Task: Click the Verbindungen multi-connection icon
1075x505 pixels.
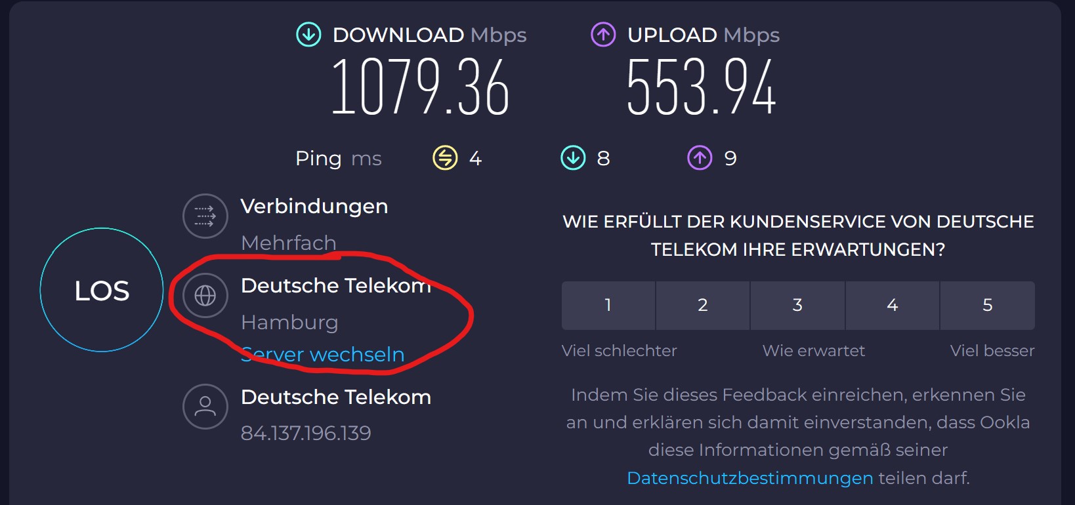Action: pos(205,216)
